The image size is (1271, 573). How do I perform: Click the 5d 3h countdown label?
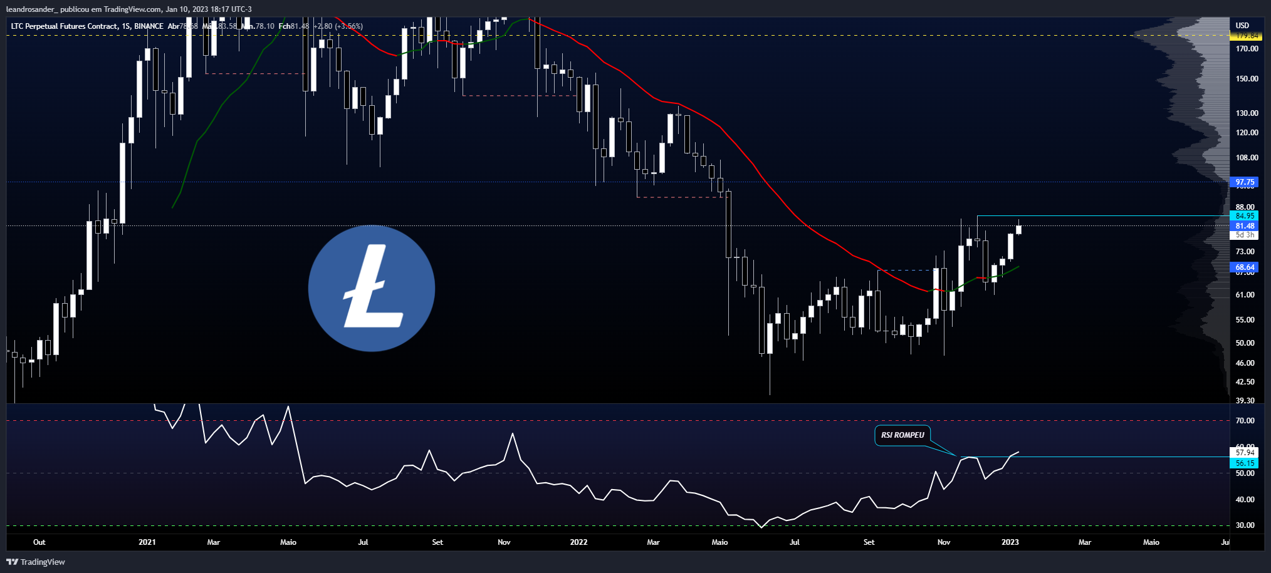tap(1244, 235)
